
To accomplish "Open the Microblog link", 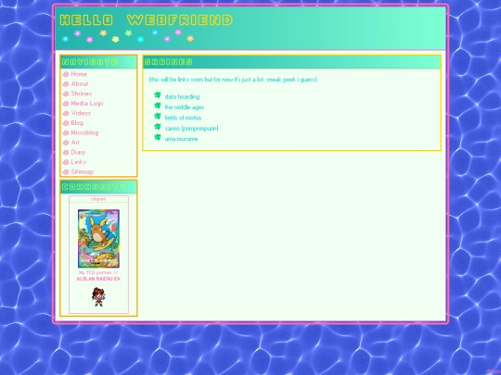I will [84, 132].
